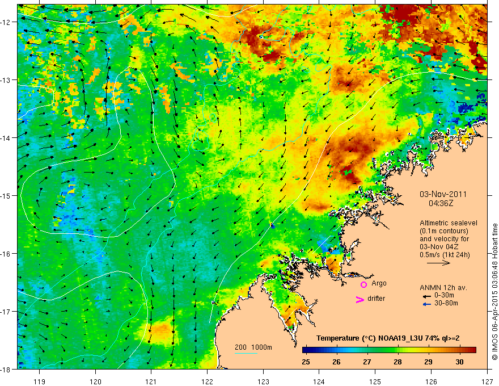Click the Temperature NOAA19_L3U title text
Image resolution: width=499 pixels, height=386 pixels.
388,338
